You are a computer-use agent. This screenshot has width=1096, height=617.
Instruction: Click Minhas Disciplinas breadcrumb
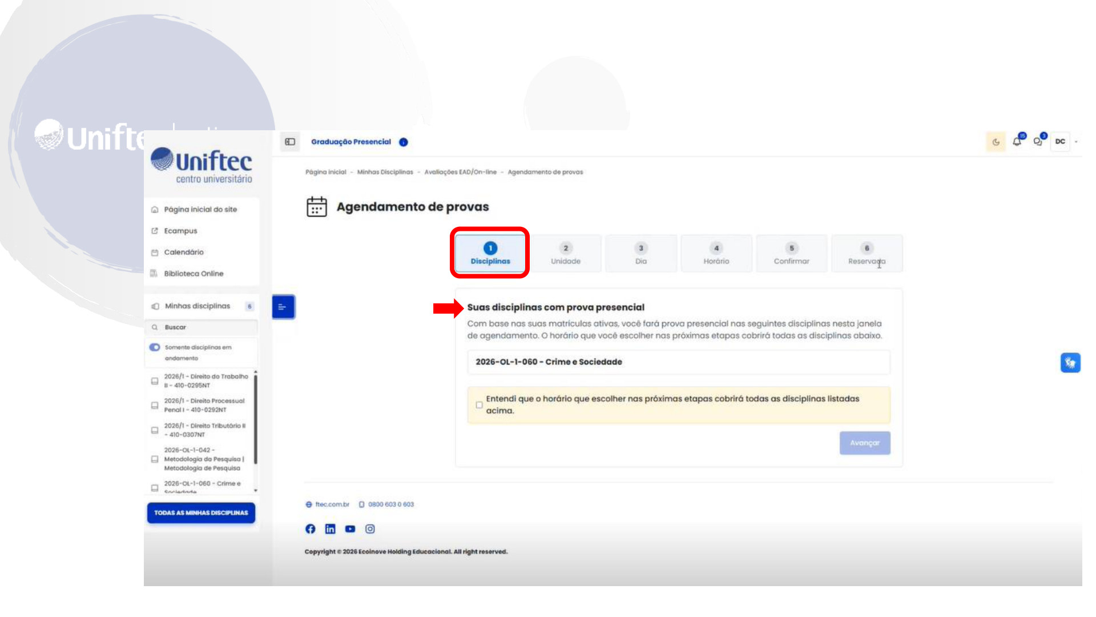coord(385,172)
